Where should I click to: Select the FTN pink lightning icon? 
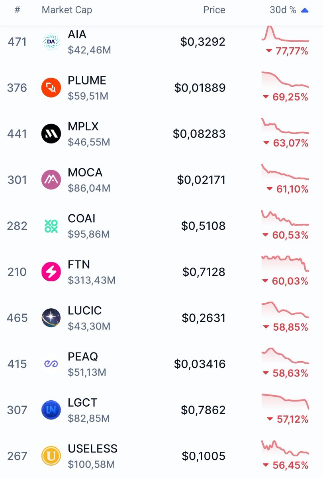[51, 272]
